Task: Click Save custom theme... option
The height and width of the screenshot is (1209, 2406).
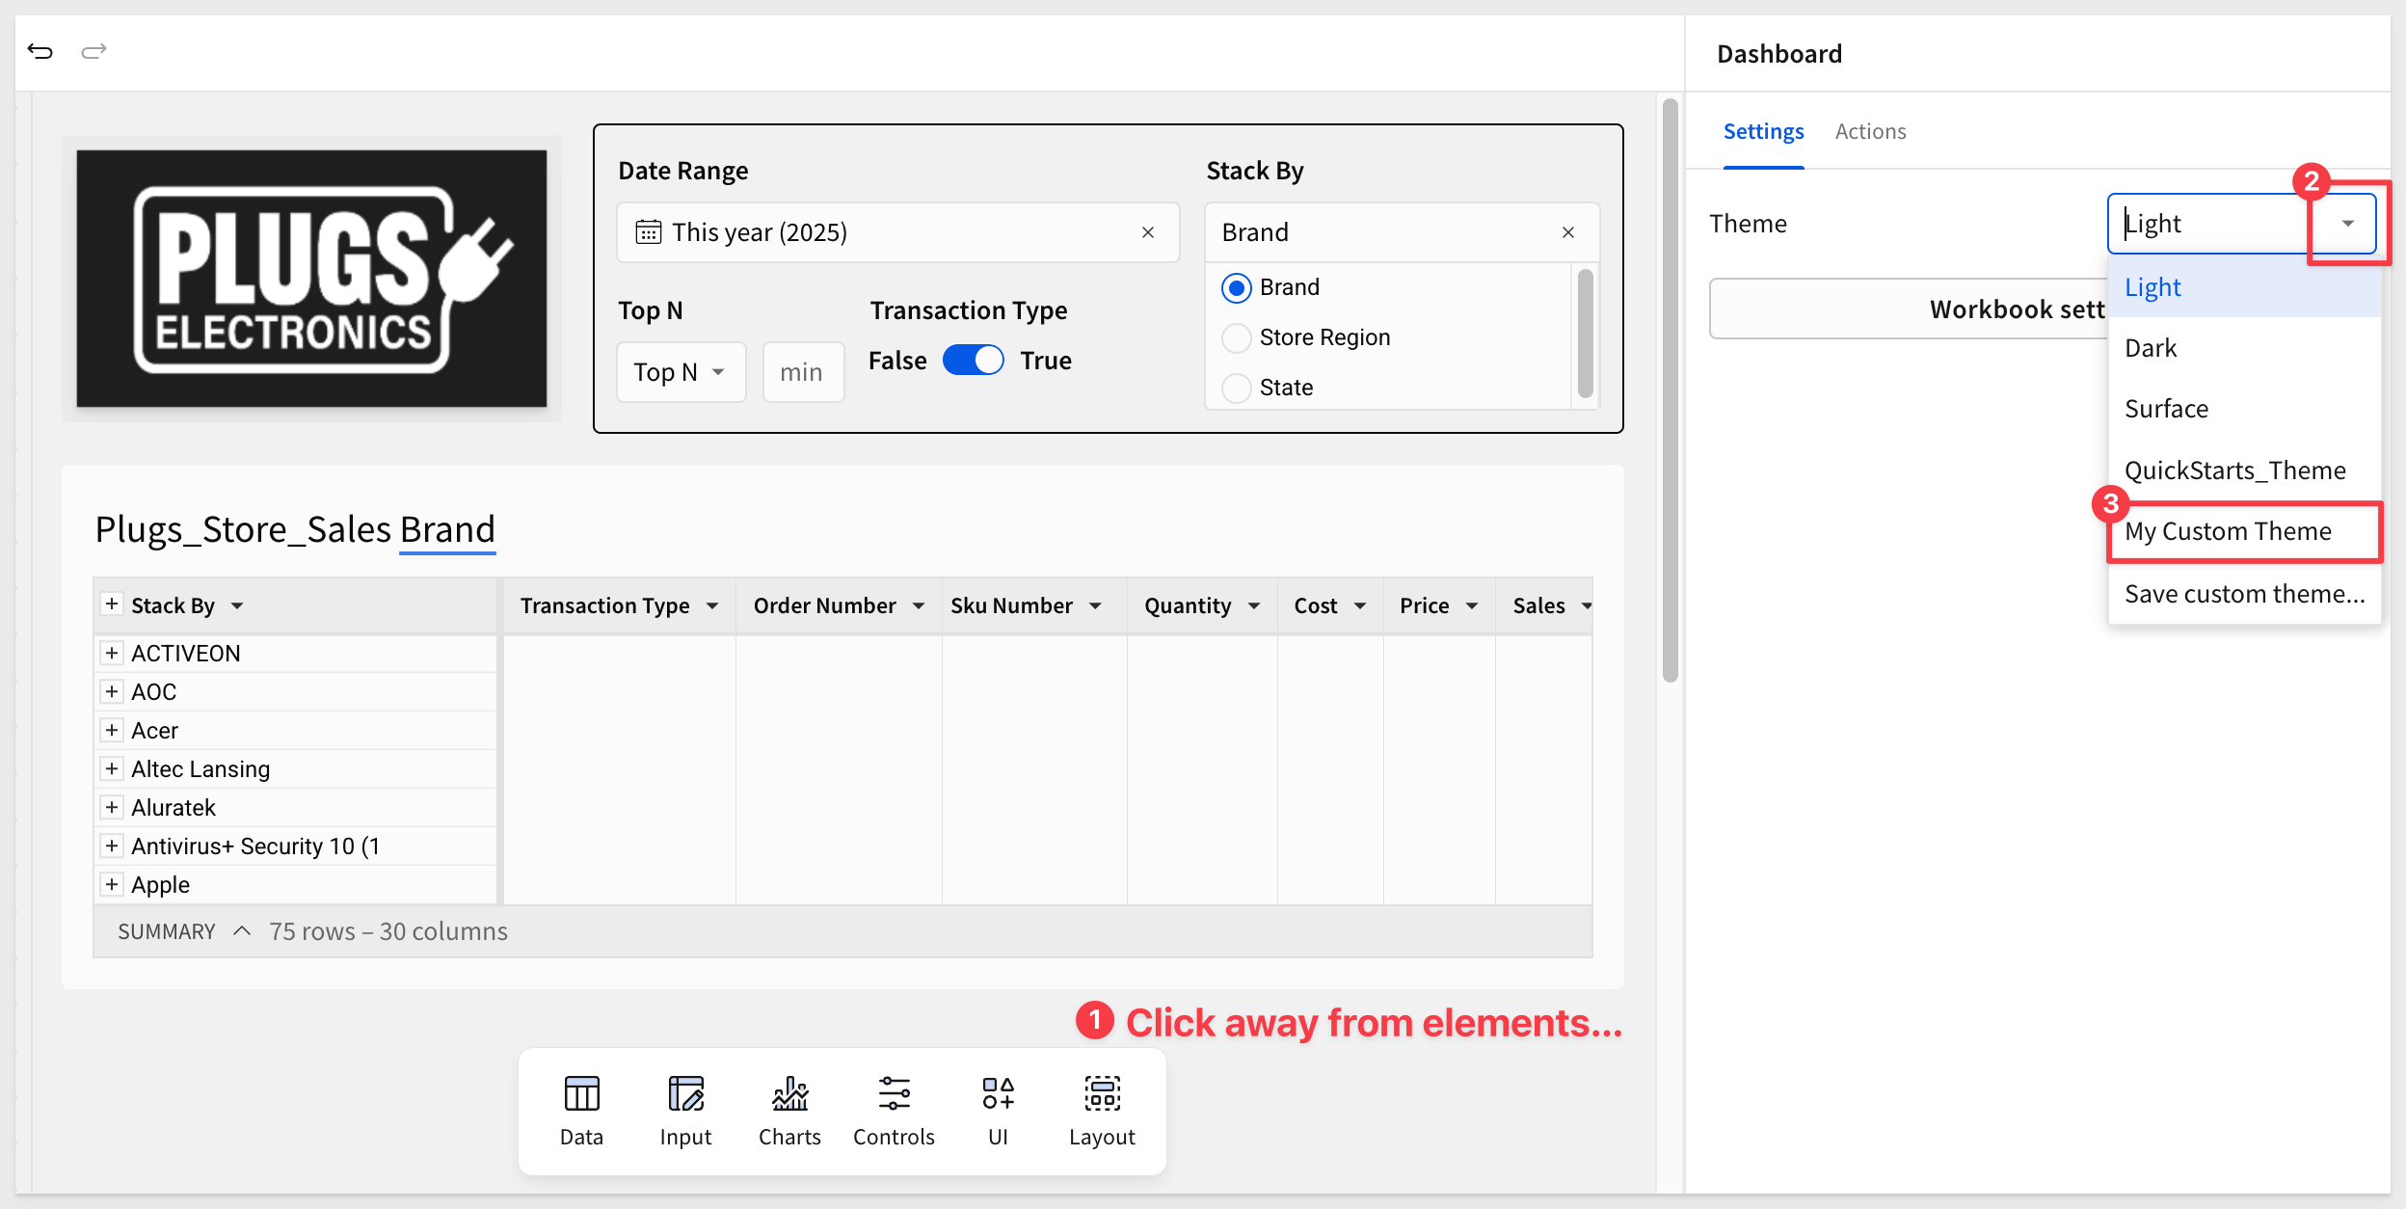Action: click(x=2243, y=594)
